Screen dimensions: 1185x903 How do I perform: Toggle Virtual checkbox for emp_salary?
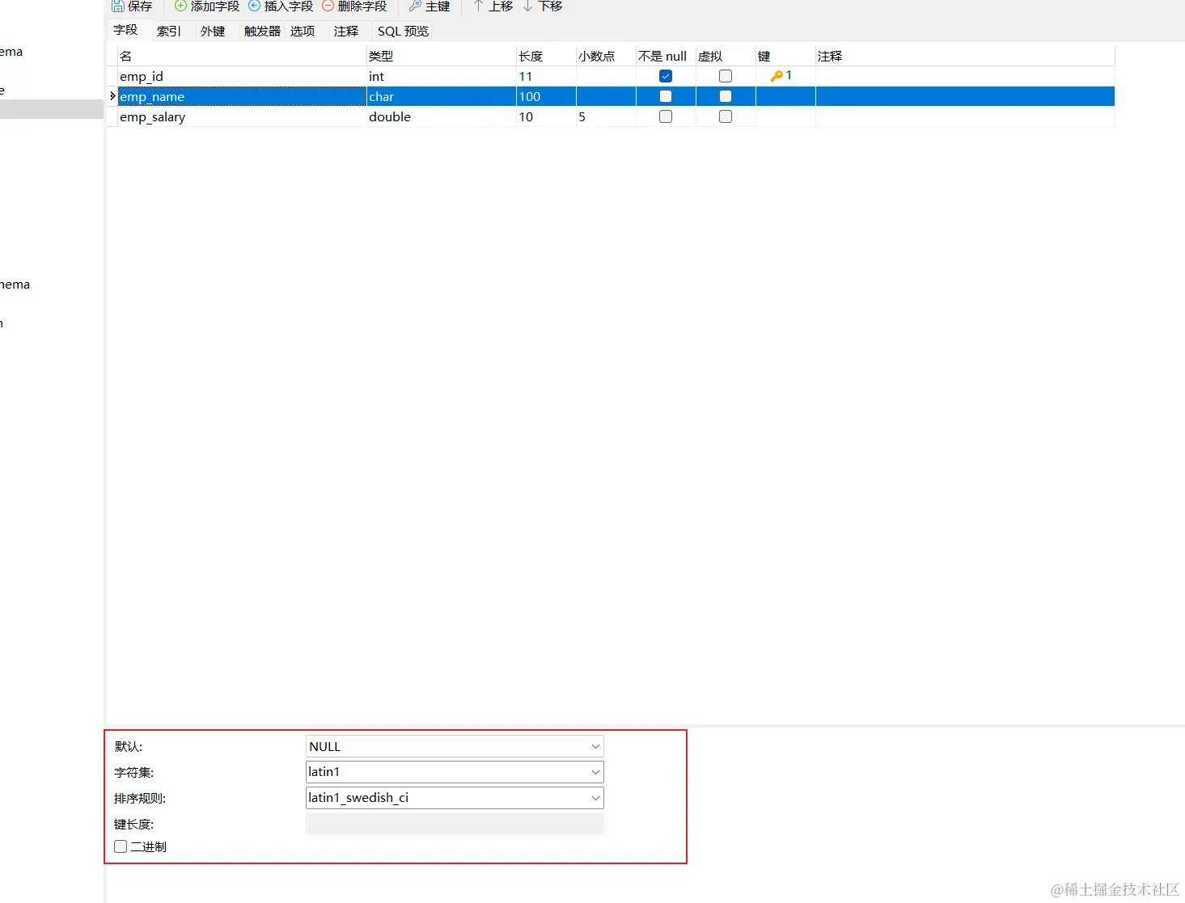[x=726, y=116]
